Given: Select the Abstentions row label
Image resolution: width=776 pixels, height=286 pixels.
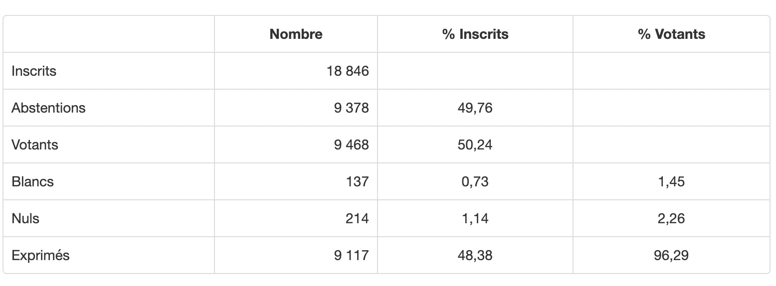Looking at the screenshot, I should pyautogui.click(x=48, y=108).
